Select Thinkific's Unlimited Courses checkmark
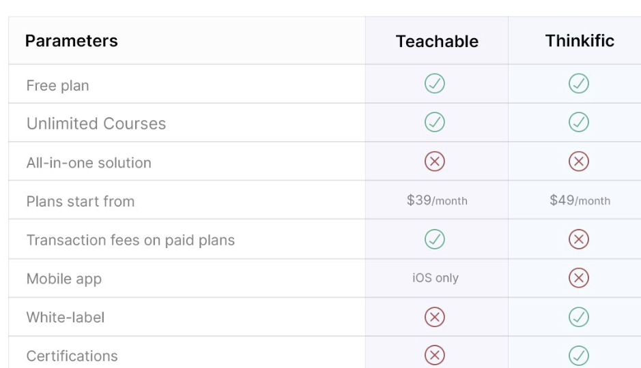Viewport: 641px width, 368px height. [x=579, y=122]
